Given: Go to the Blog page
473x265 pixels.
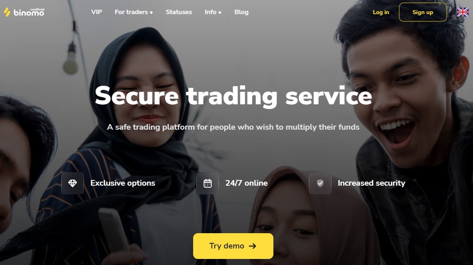Looking at the screenshot, I should (241, 12).
